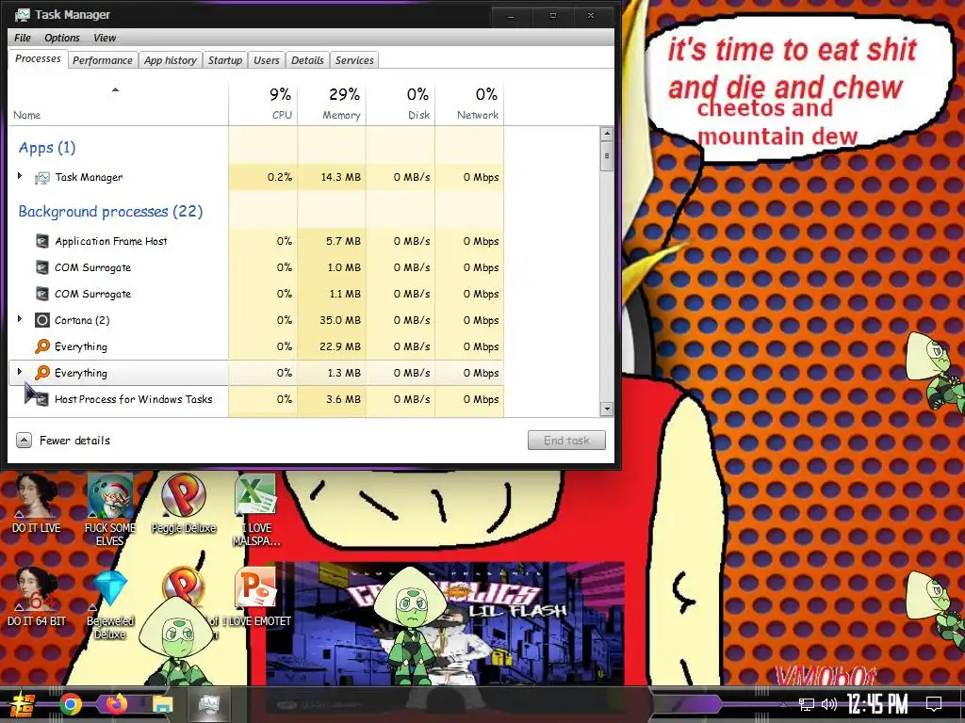Switch to the Users tab

click(x=267, y=60)
